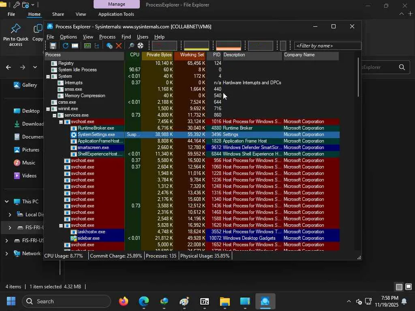Open Paint from the taskbar

[184, 301]
